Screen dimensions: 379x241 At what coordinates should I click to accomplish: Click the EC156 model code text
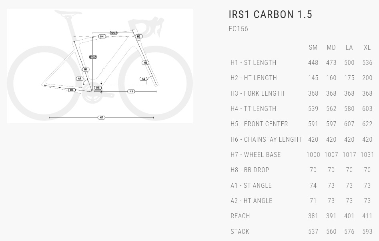tap(238, 29)
